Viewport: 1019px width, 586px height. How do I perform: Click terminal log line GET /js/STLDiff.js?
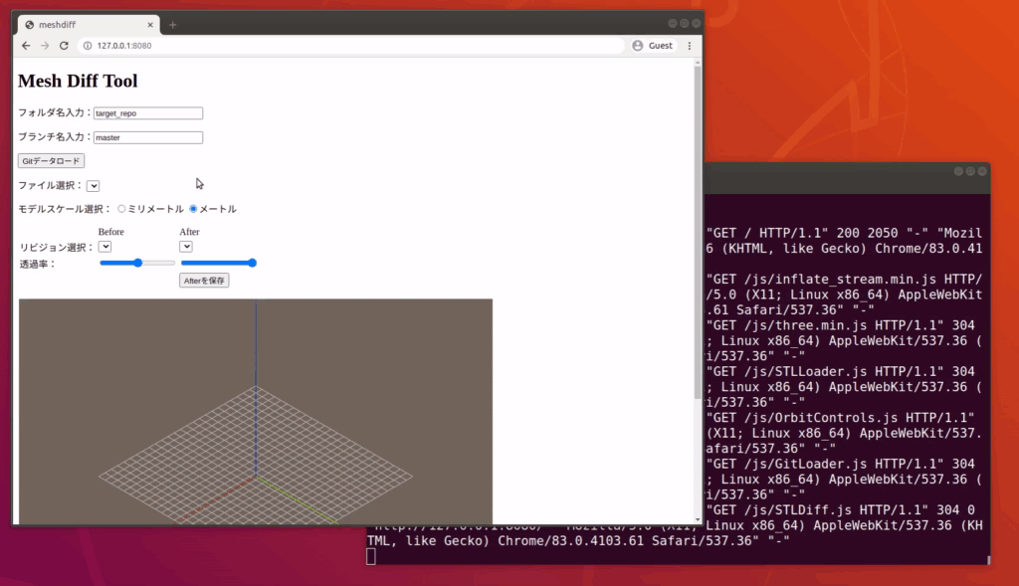click(x=841, y=510)
